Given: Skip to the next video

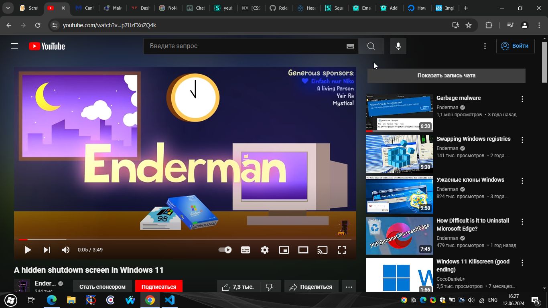Looking at the screenshot, I should (47, 250).
